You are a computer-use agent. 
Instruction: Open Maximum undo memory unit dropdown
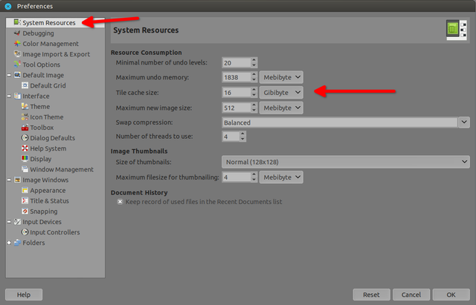[x=281, y=77]
